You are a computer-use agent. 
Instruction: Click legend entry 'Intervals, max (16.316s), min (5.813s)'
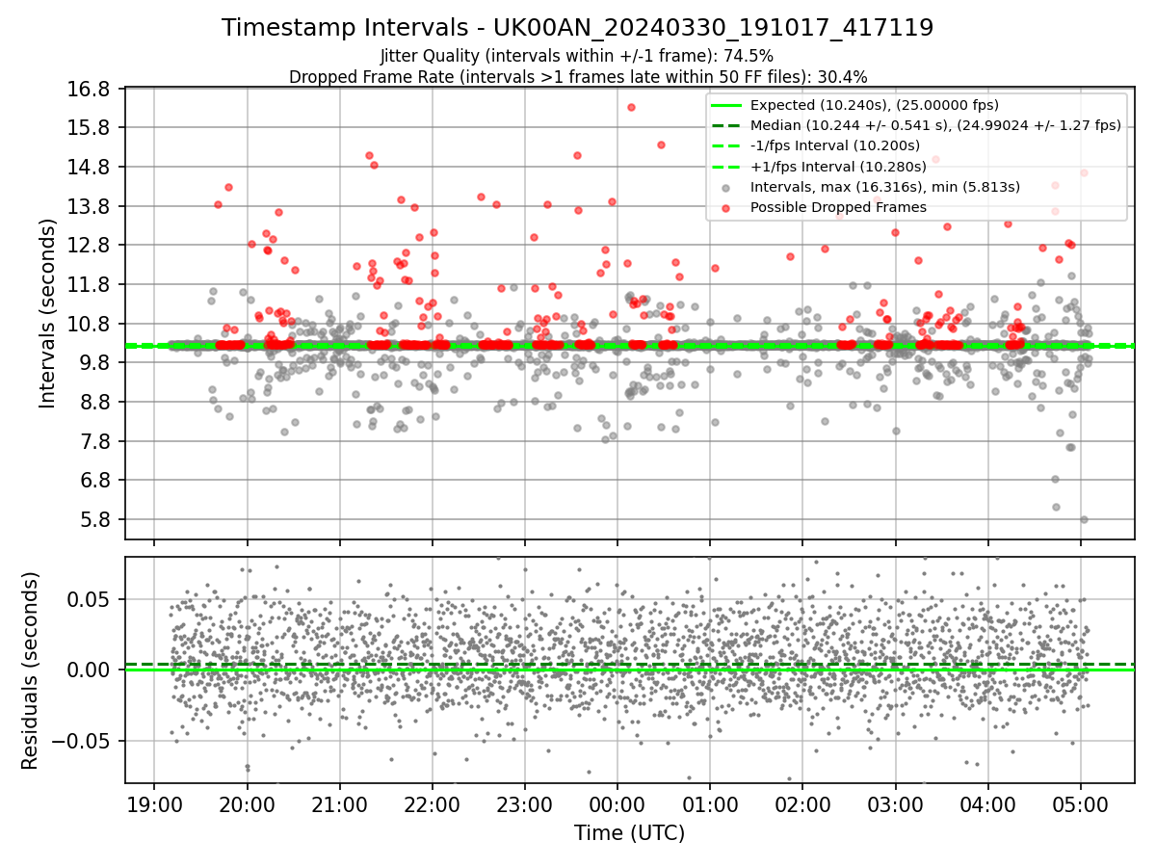(x=885, y=187)
